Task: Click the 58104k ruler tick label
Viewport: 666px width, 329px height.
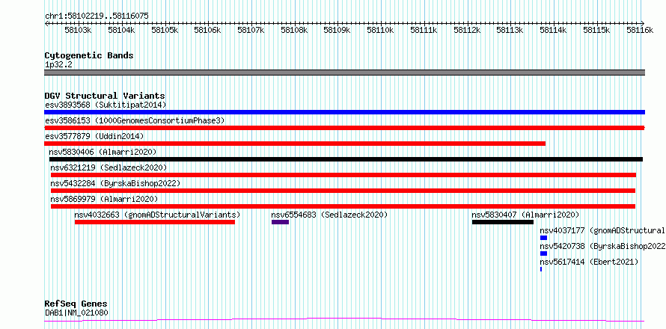Action: pos(122,30)
